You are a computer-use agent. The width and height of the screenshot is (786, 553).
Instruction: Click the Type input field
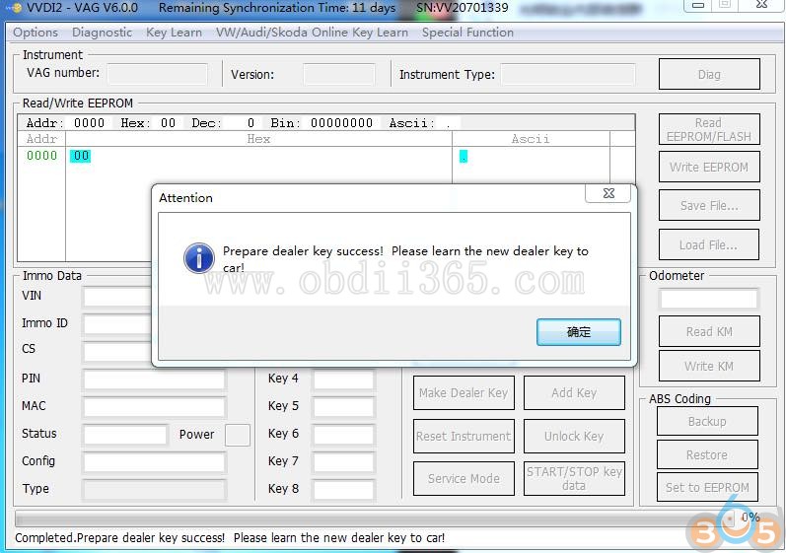coord(155,489)
